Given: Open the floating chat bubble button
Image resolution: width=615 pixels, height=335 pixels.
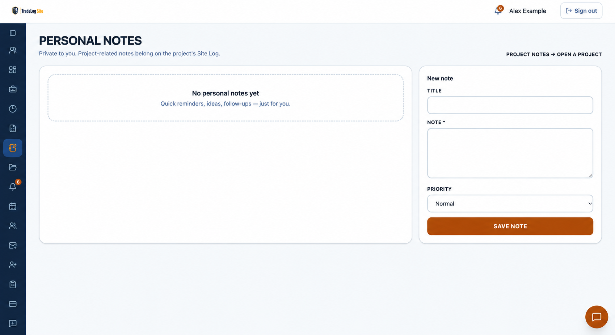Looking at the screenshot, I should (597, 317).
